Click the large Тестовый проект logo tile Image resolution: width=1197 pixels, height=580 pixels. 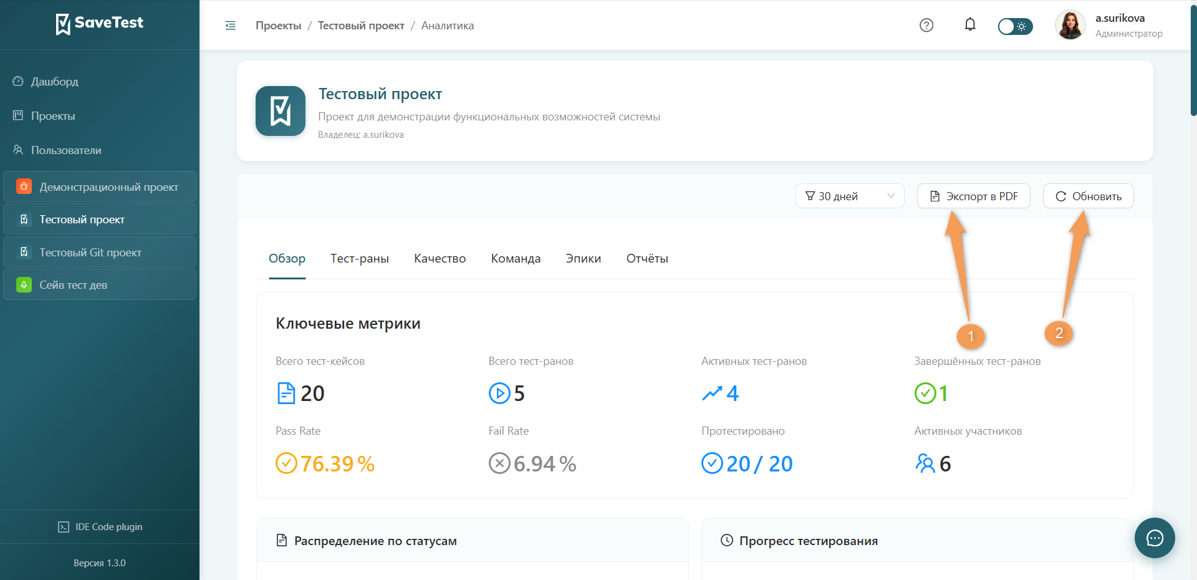281,111
